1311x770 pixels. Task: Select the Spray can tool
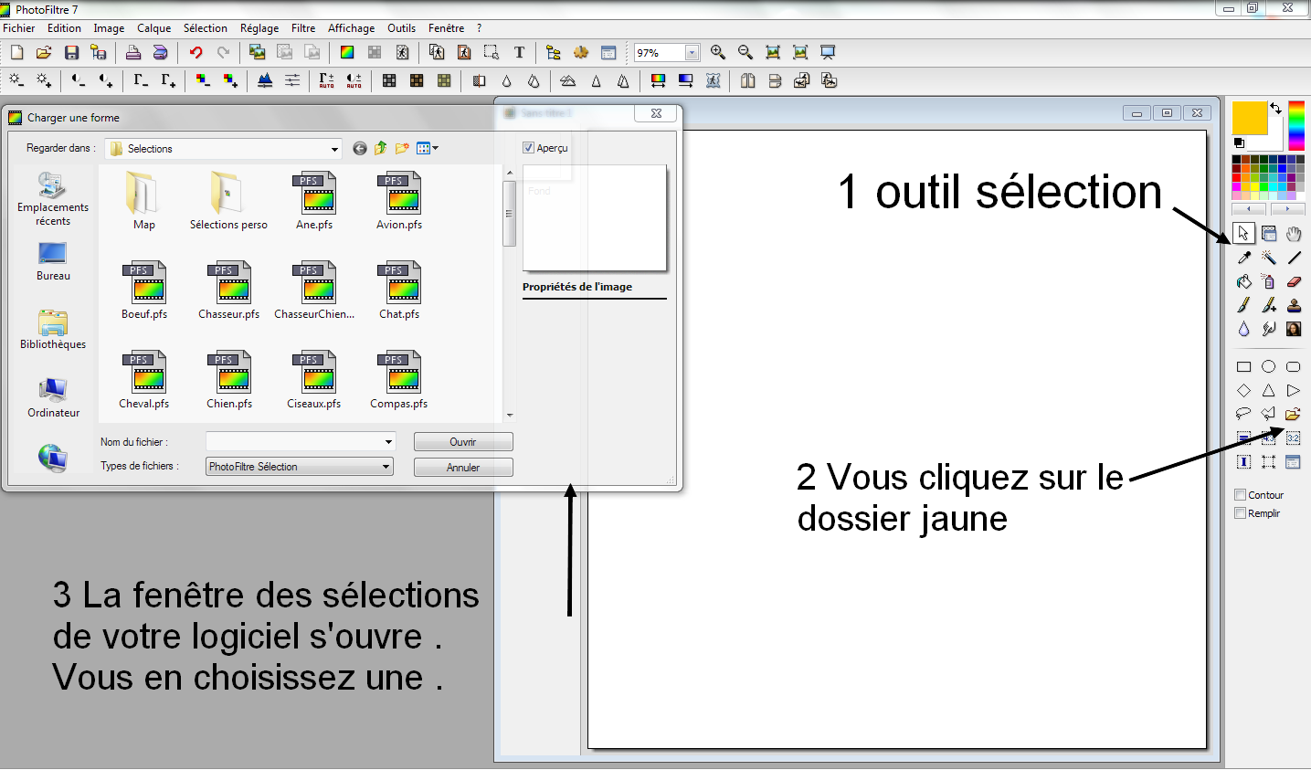click(x=1269, y=281)
